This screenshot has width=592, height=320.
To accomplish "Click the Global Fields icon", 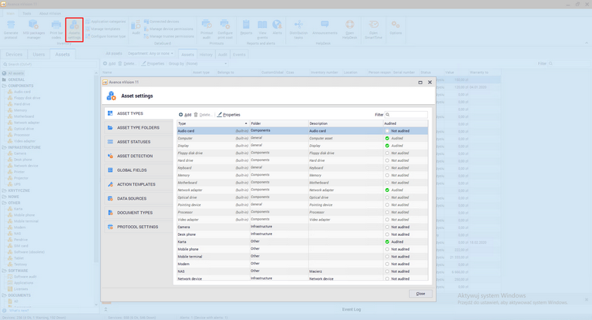I will (x=110, y=170).
